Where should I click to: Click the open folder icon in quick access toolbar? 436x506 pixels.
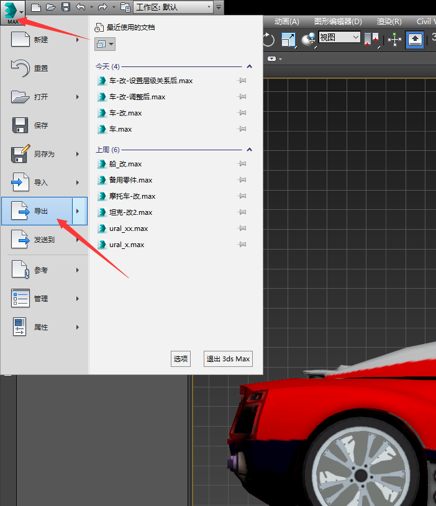50,7
